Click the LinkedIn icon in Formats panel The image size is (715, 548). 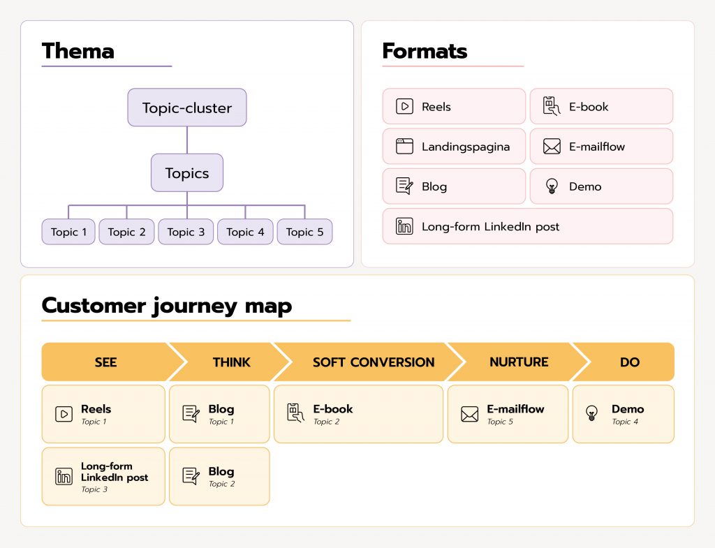click(x=404, y=226)
